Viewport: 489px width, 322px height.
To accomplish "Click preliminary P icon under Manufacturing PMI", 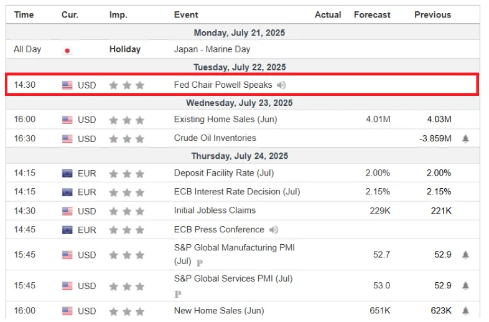I will tap(200, 263).
